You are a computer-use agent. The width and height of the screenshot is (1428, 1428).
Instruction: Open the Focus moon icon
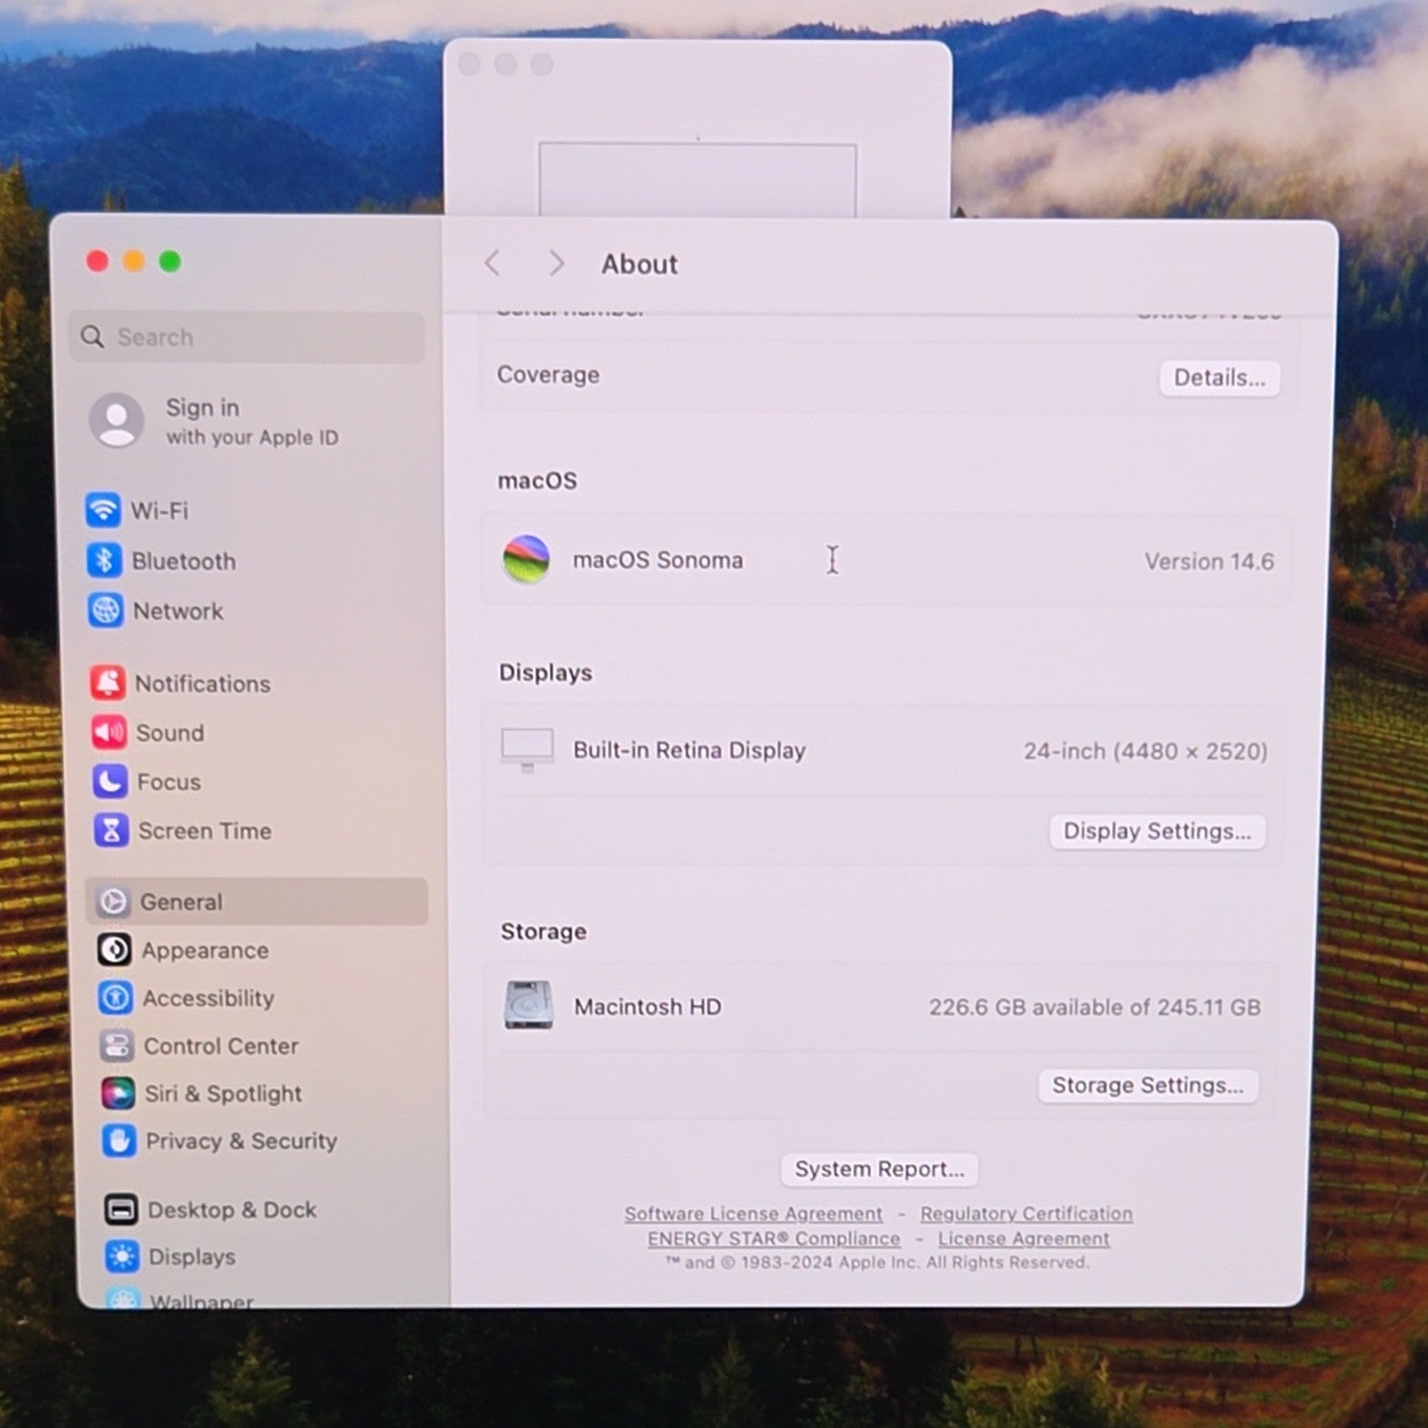[109, 782]
